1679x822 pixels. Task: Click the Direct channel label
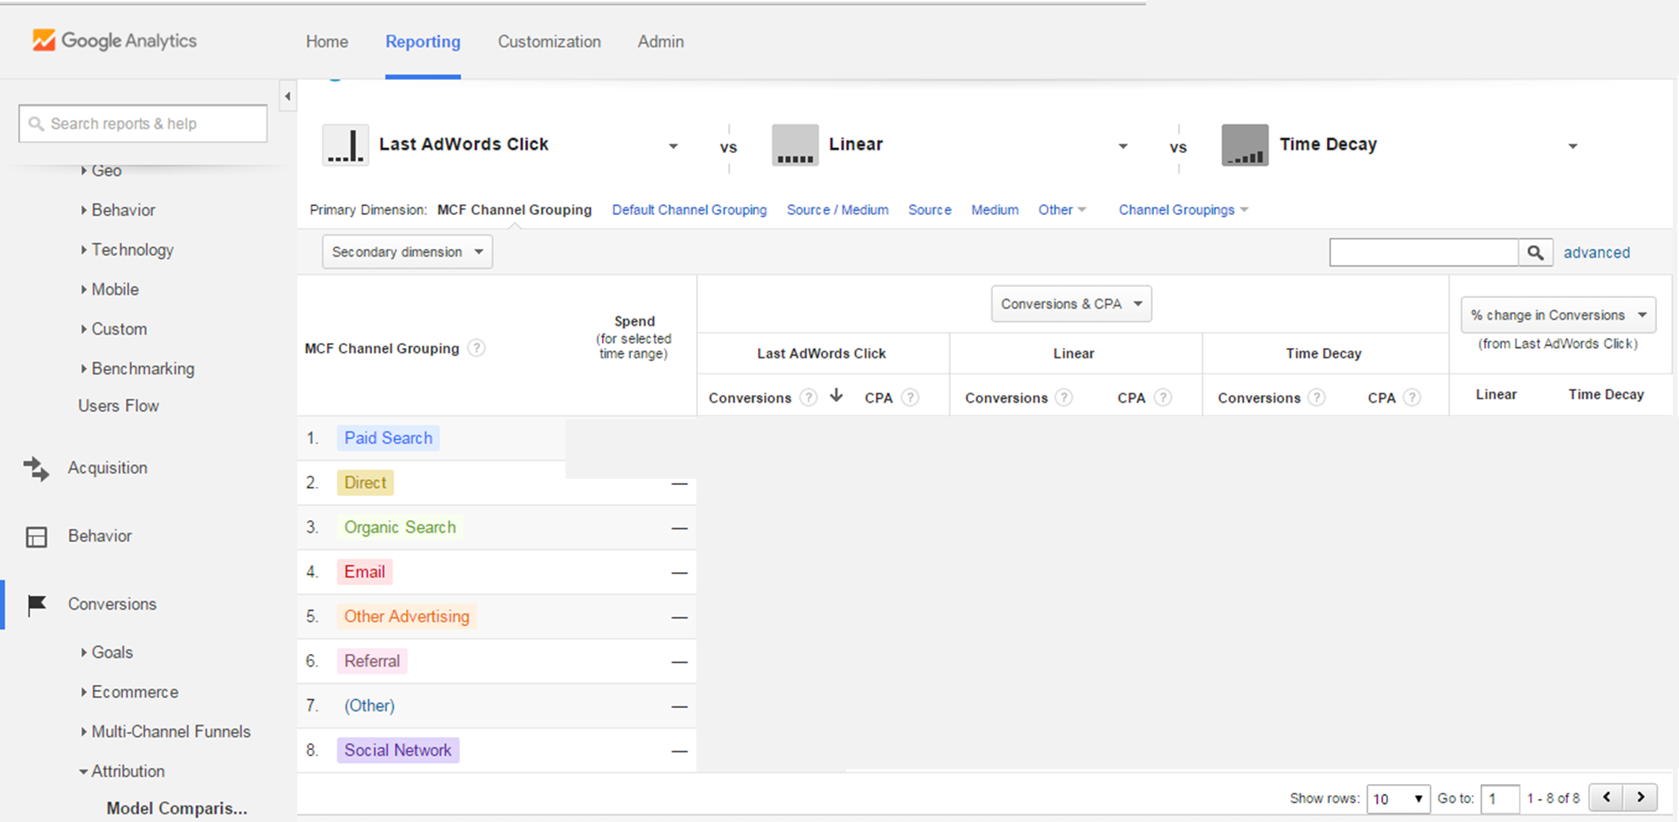[x=365, y=483]
